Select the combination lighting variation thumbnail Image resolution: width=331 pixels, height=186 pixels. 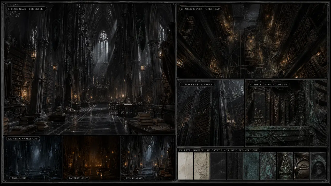tap(148, 158)
